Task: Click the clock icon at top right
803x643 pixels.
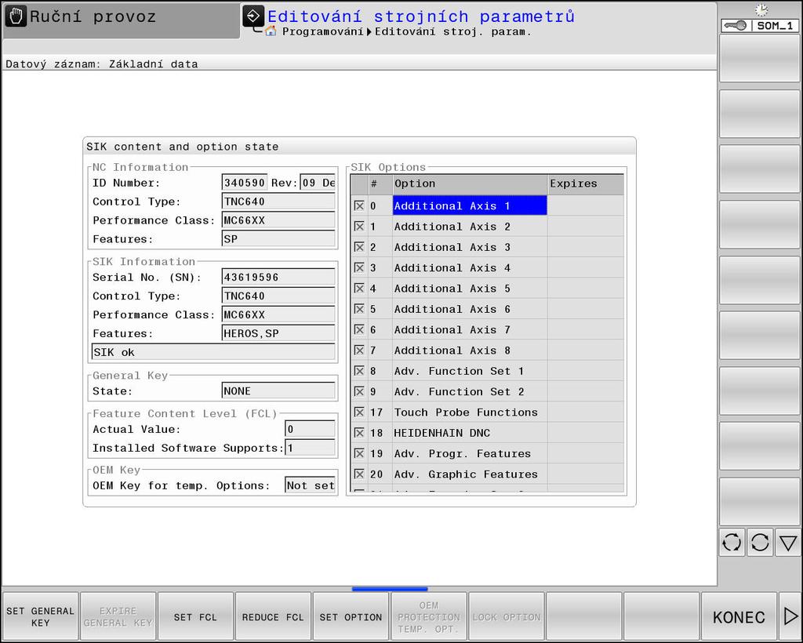Action: point(761,10)
